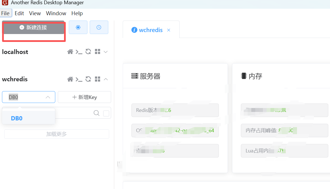Click the wchredis connection name in sidebar
The height and width of the screenshot is (189, 330).
coord(15,79)
